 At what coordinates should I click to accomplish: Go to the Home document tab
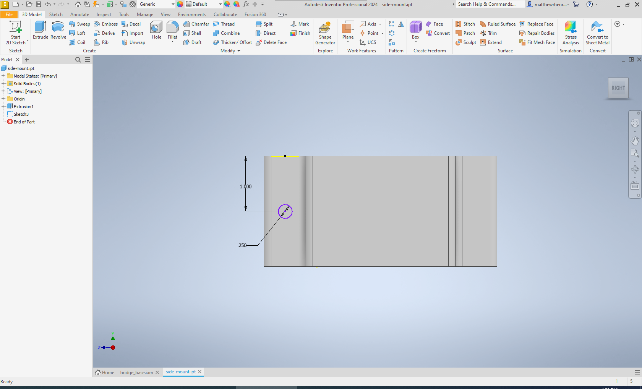tap(105, 373)
